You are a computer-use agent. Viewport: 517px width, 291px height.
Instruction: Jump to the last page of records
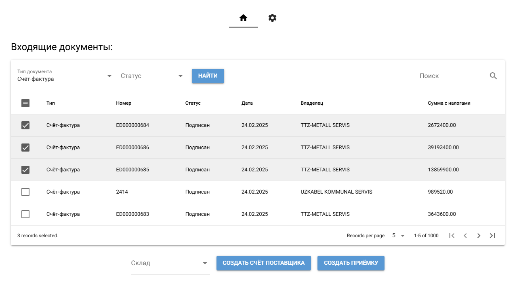(492, 236)
